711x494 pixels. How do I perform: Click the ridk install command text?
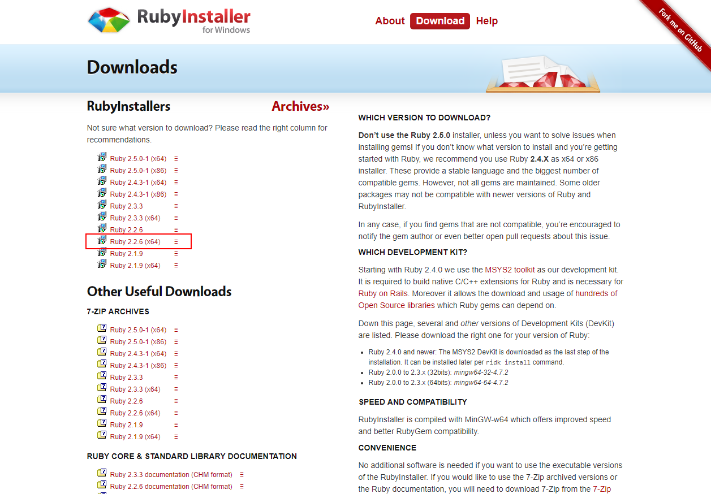point(507,362)
